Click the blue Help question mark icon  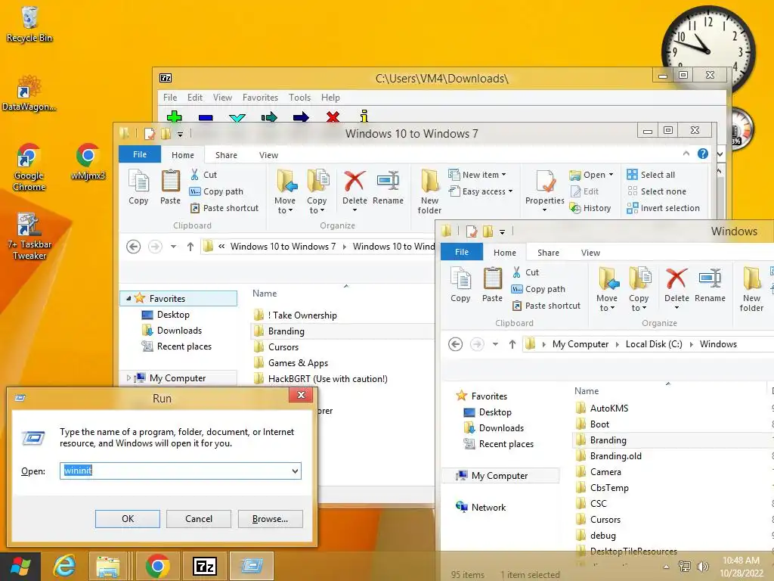[x=703, y=154]
